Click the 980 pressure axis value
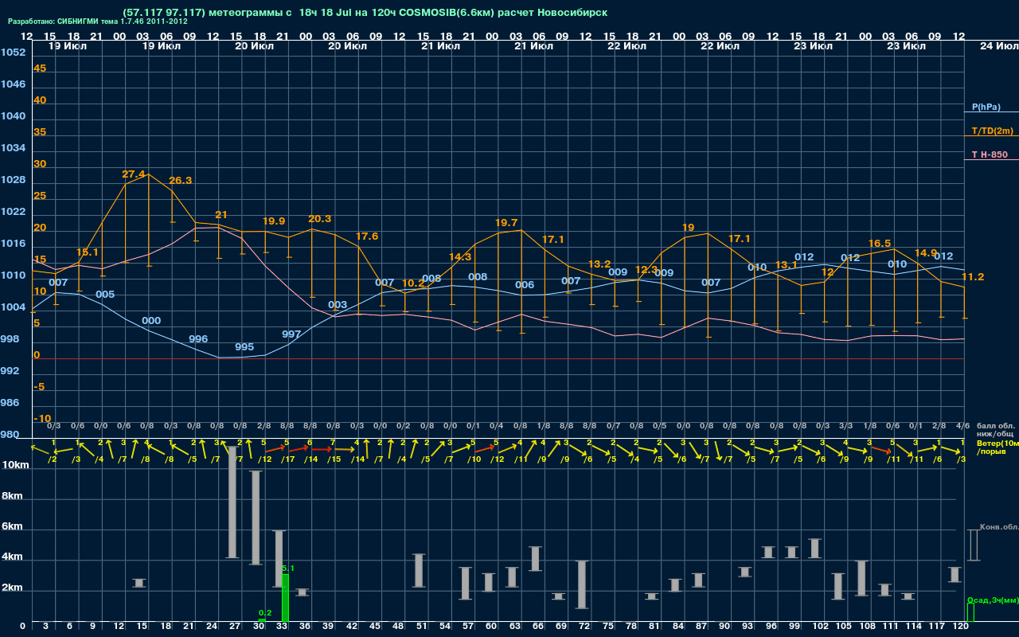This screenshot has width=1019, height=637. coord(10,435)
